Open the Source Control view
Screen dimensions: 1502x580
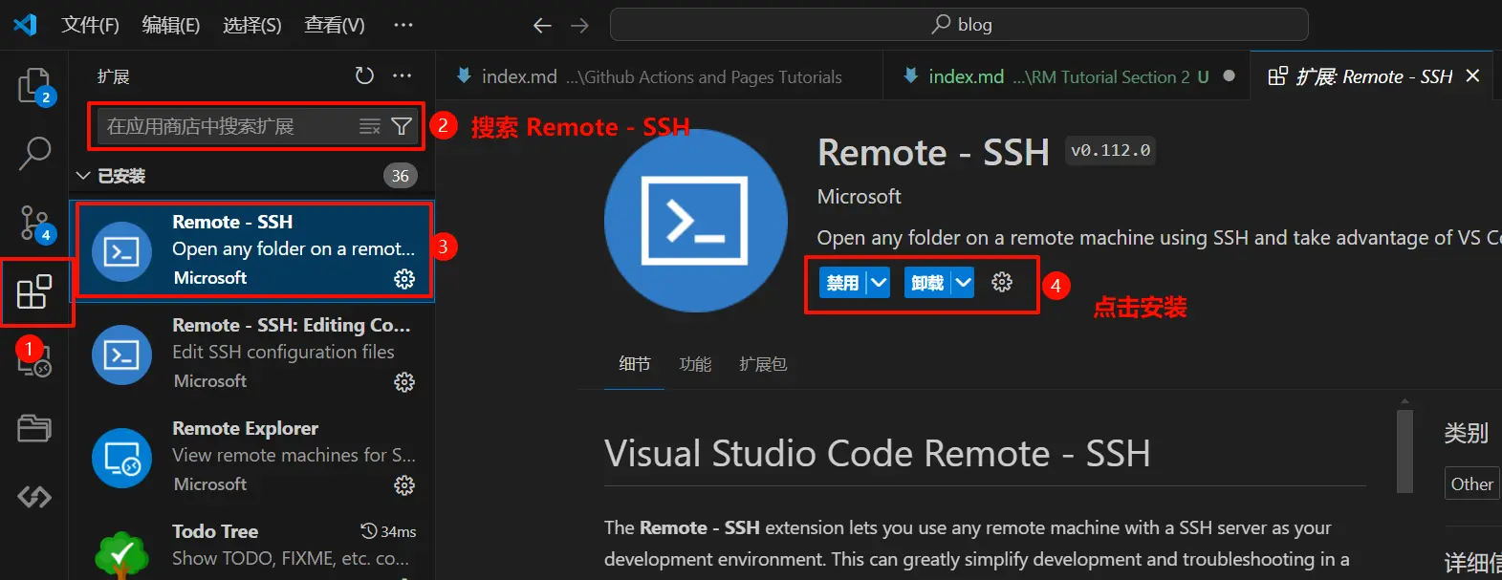(x=34, y=223)
